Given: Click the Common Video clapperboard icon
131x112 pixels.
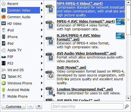Looking at the screenshot, I should tap(4, 10).
